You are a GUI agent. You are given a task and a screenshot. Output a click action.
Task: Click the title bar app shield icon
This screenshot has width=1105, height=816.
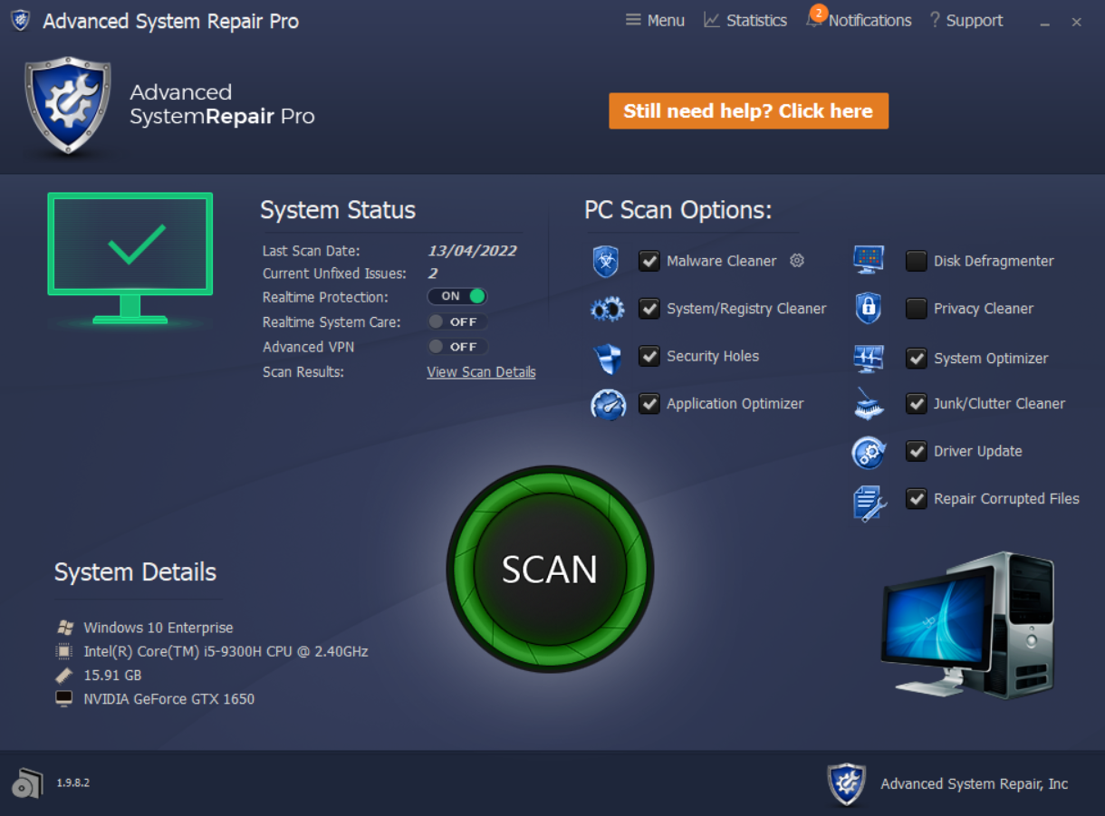pos(20,20)
